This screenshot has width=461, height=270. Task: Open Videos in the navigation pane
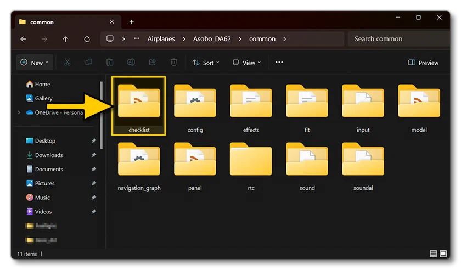click(x=39, y=211)
